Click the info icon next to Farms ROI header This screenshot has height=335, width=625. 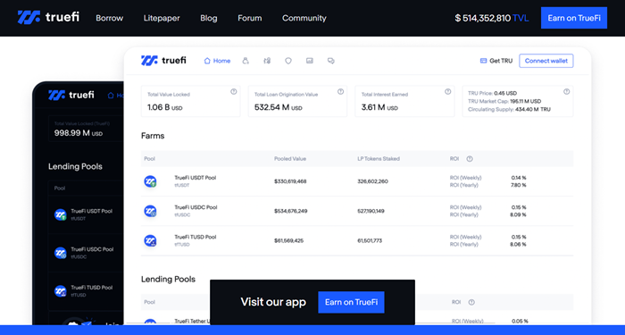pos(470,159)
